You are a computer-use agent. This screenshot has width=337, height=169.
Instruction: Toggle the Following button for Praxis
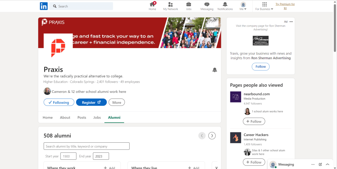[59, 102]
